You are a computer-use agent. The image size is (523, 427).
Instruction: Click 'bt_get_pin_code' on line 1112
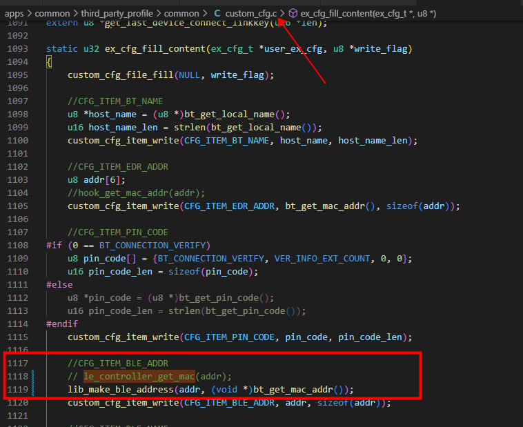(219, 298)
